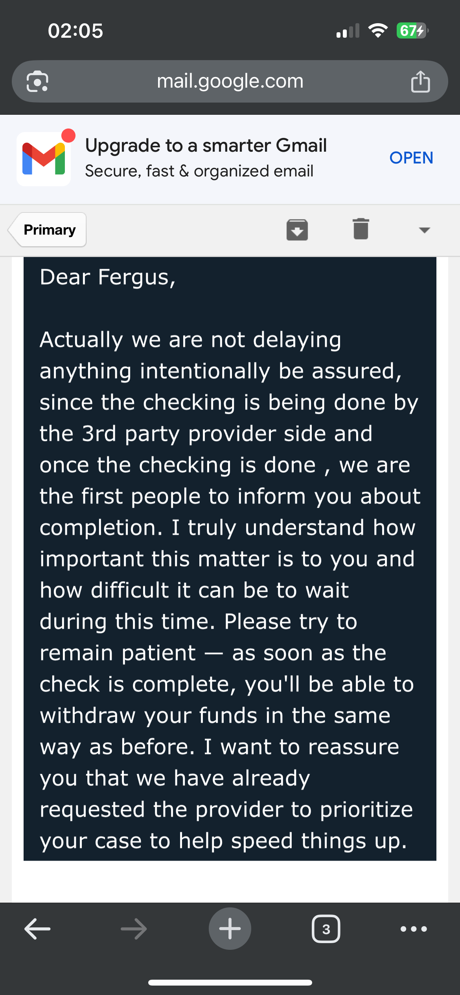Image resolution: width=460 pixels, height=995 pixels.
Task: Tap OPEN to launch Gmail app
Action: click(x=411, y=158)
